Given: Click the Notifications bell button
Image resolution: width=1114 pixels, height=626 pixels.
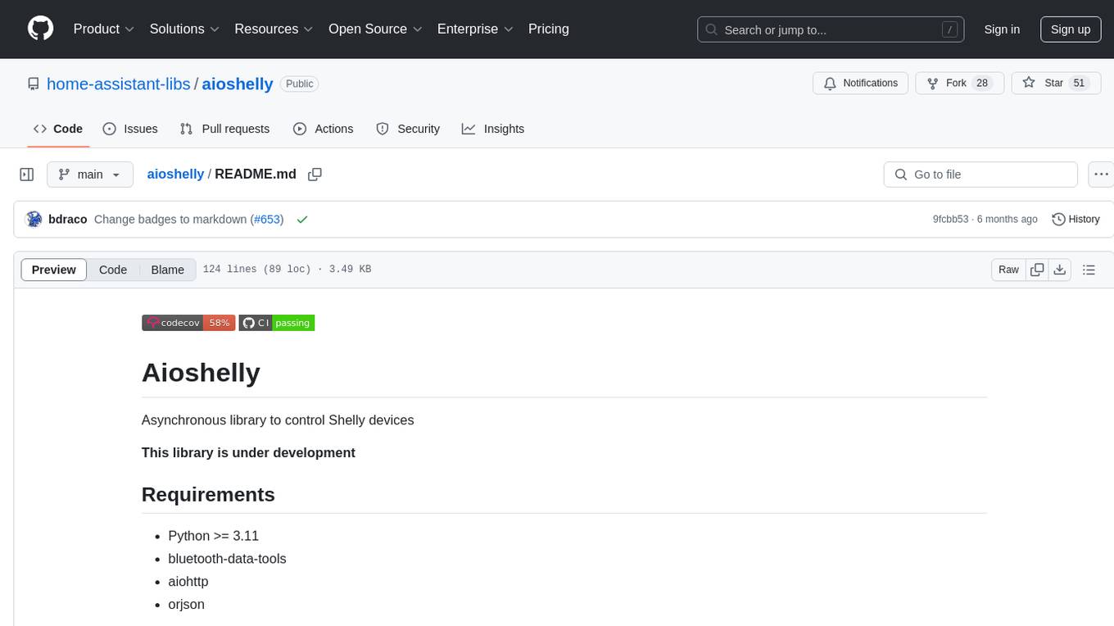Looking at the screenshot, I should click(861, 83).
